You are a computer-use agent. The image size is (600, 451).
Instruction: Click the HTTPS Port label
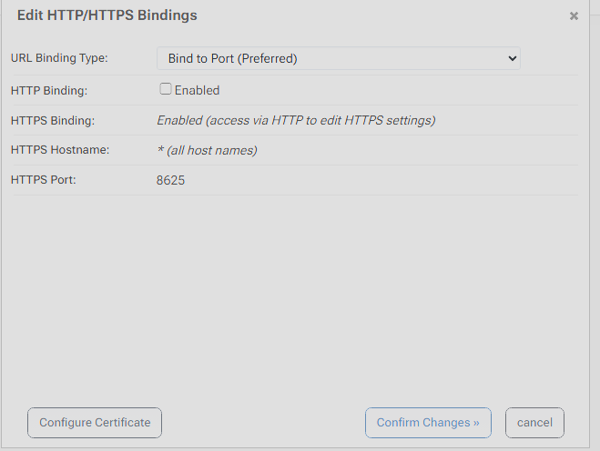[x=44, y=180]
